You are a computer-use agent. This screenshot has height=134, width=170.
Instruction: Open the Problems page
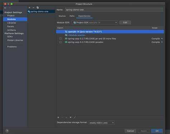(x=12, y=47)
